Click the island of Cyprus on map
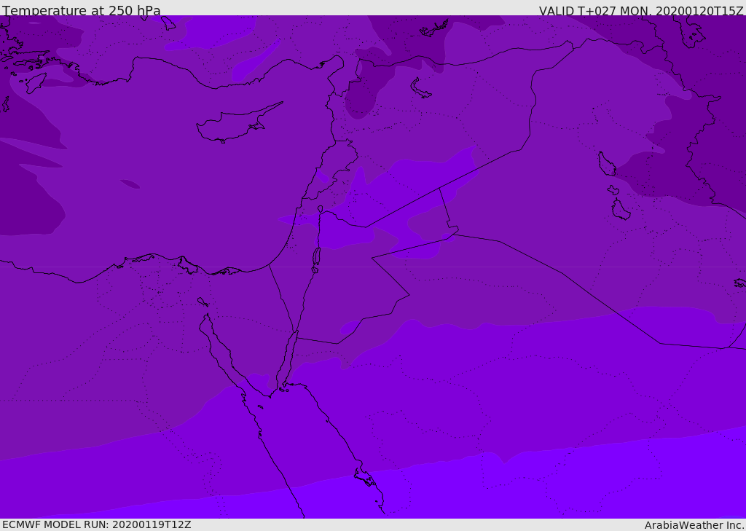The image size is (746, 531). click(x=238, y=123)
